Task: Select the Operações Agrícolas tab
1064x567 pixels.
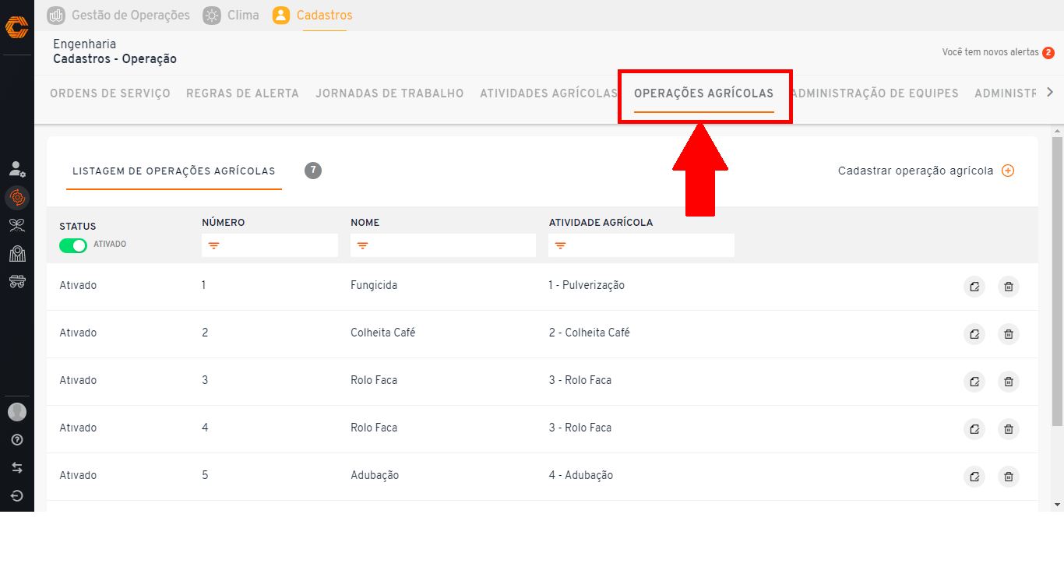Action: (x=703, y=93)
